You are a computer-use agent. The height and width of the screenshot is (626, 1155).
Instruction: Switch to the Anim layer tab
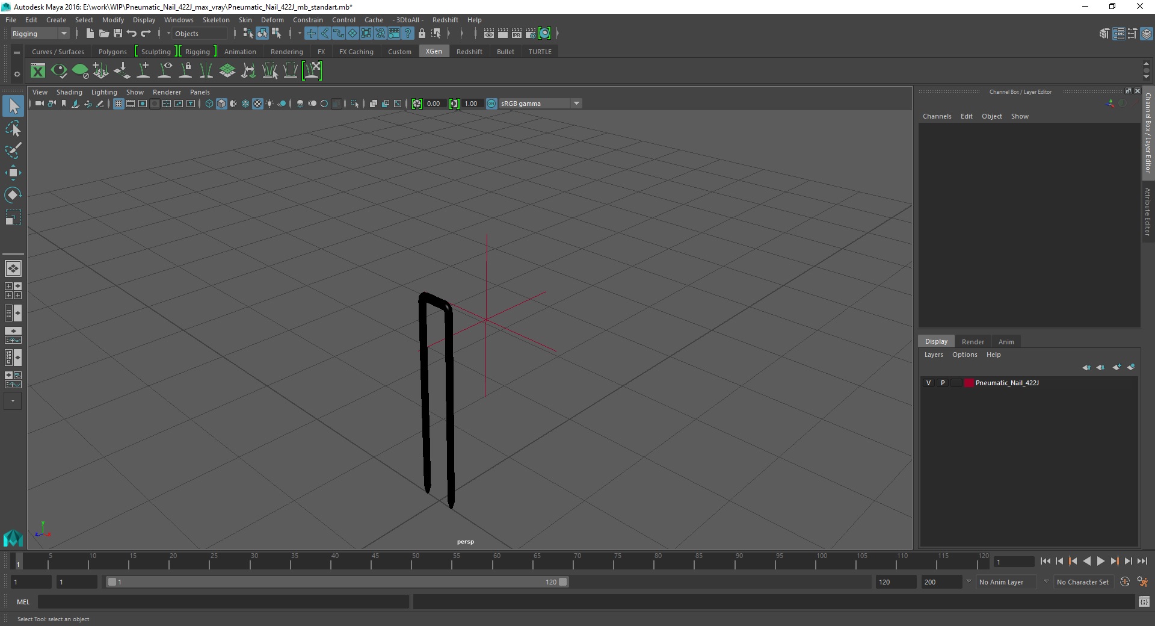pyautogui.click(x=1006, y=341)
